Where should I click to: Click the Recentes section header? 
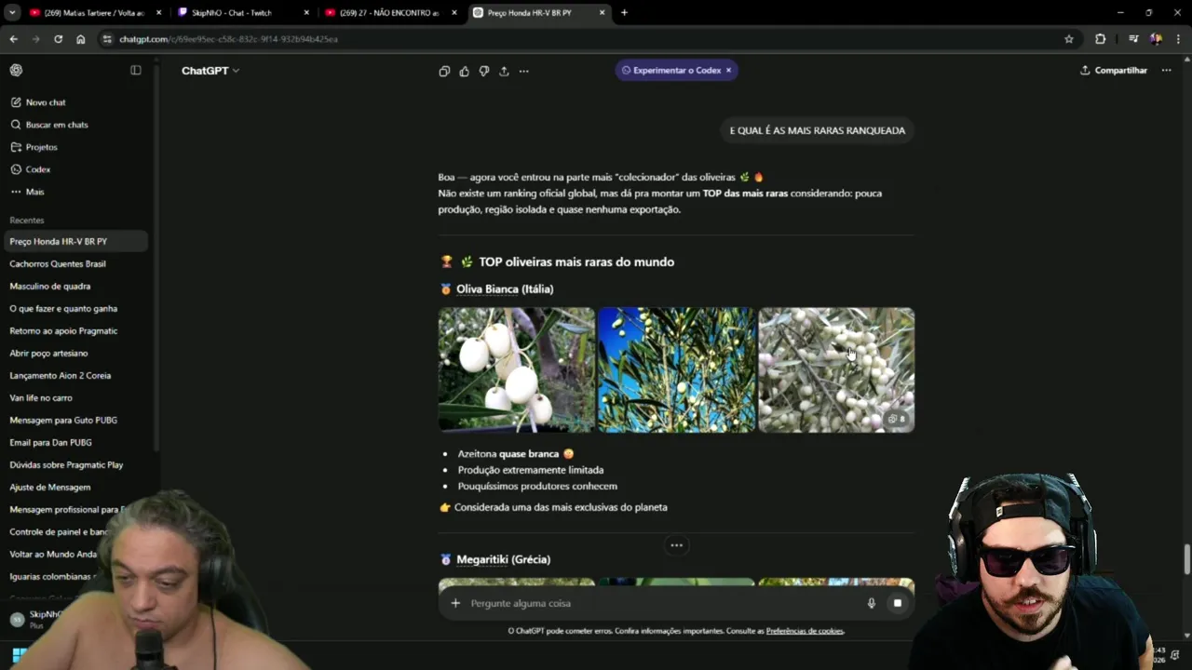click(27, 221)
